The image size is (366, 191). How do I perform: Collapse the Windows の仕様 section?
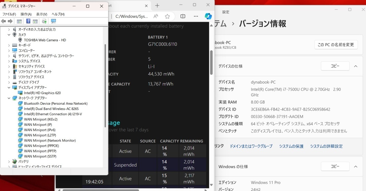(x=355, y=166)
